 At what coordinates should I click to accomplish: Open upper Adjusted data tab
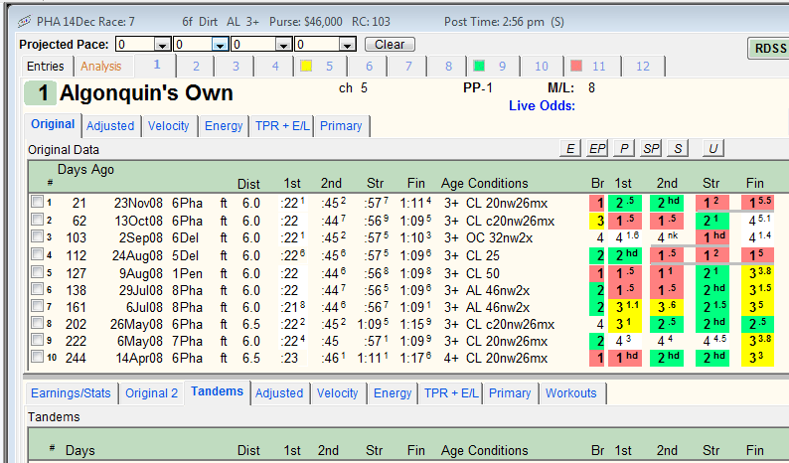click(110, 126)
